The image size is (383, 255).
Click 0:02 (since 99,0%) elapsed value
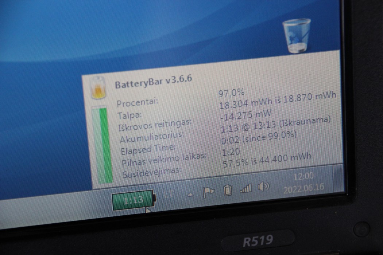coord(259,138)
